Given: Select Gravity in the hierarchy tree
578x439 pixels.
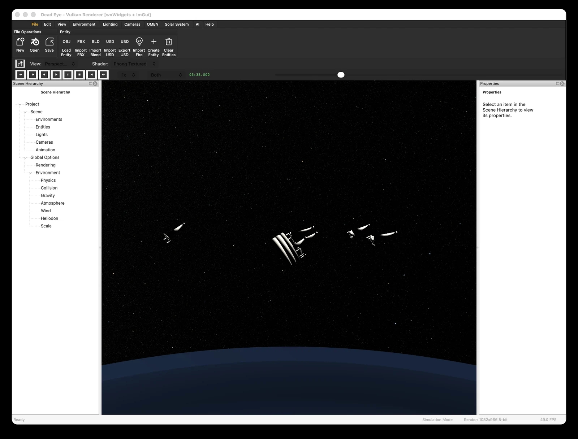Looking at the screenshot, I should 48,196.
